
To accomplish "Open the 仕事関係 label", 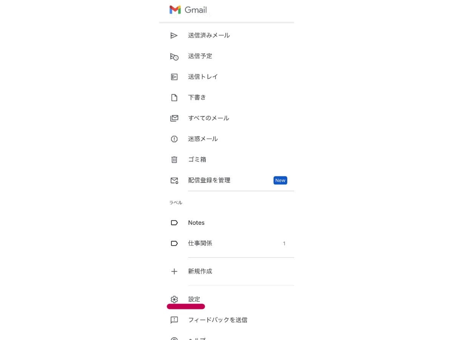I will (200, 243).
